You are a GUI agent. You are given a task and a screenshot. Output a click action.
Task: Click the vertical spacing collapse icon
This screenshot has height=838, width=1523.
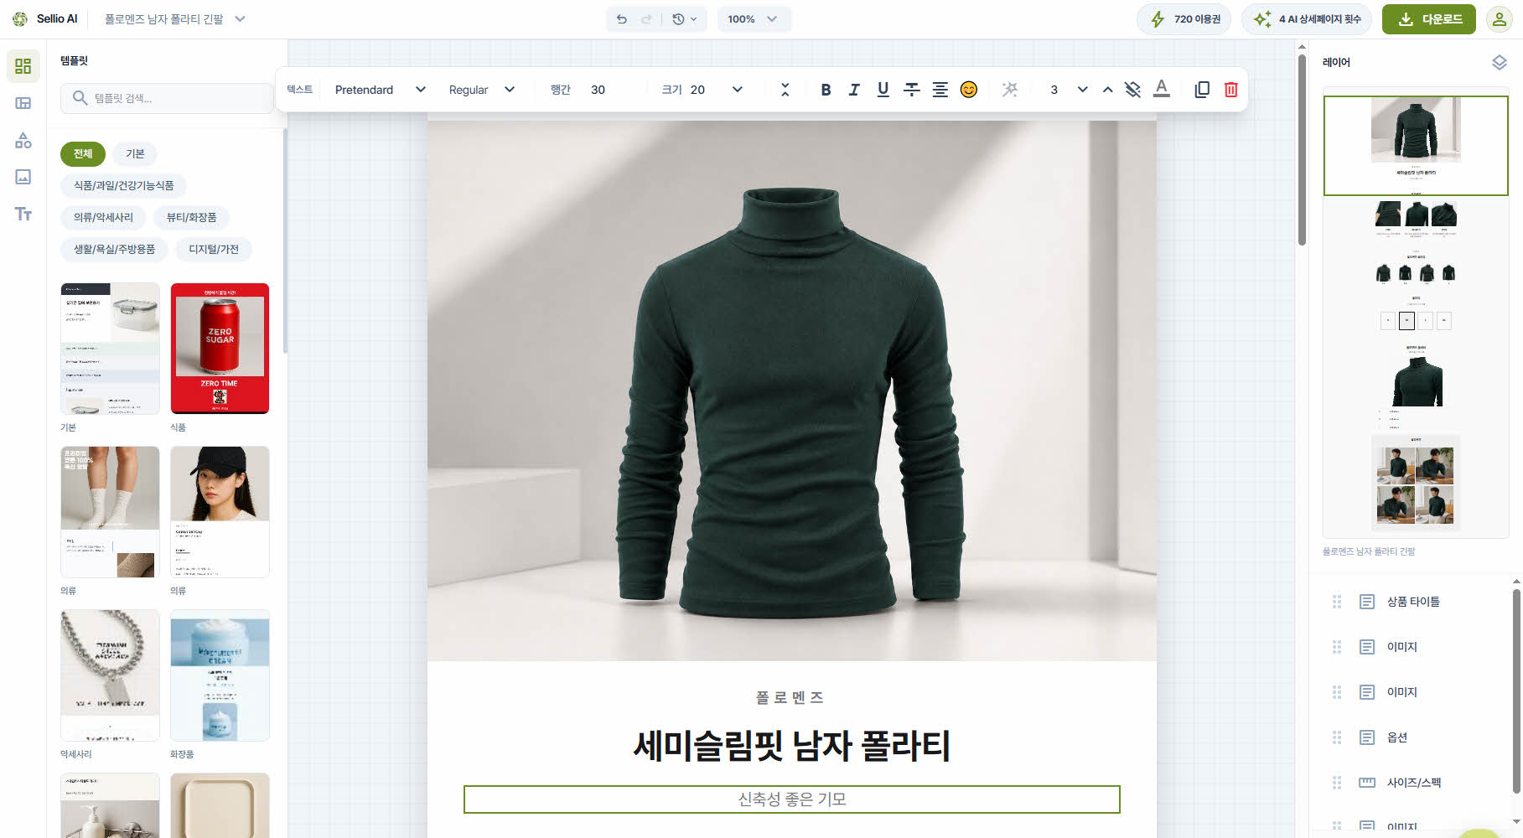(x=785, y=90)
